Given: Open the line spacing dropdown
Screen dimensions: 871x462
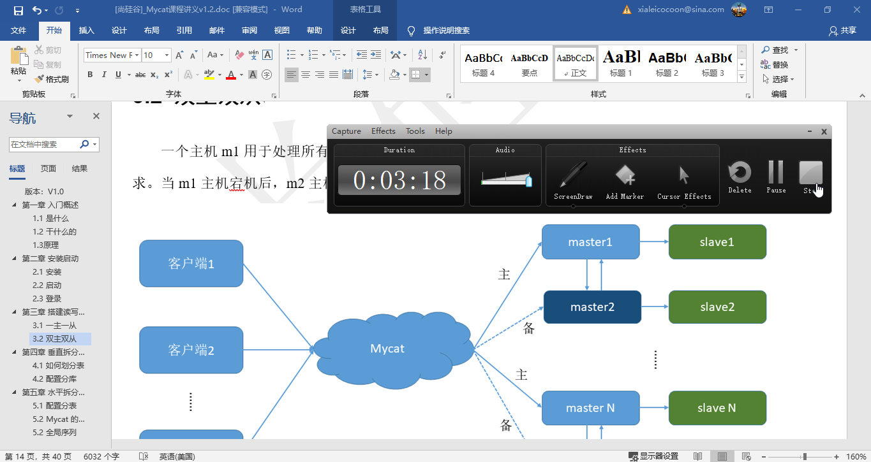Looking at the screenshot, I should click(369, 75).
